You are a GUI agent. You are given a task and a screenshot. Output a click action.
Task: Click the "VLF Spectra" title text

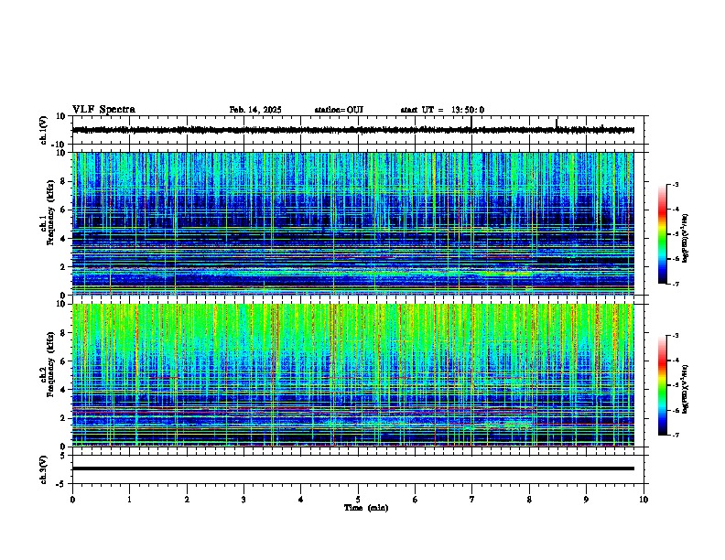103,110
